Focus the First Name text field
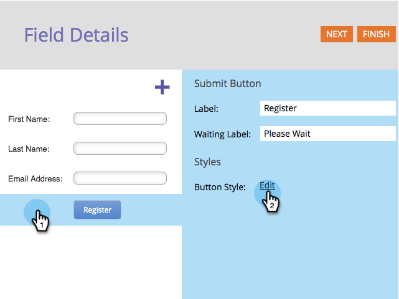The width and height of the screenshot is (399, 299). coord(120,118)
